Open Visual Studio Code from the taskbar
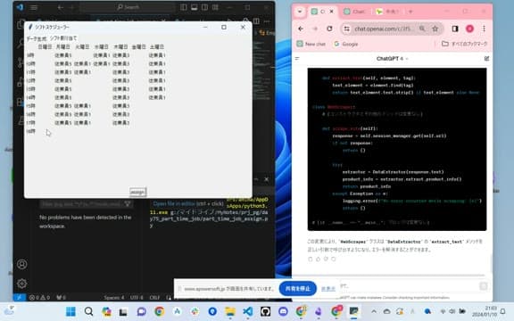 coord(248,311)
